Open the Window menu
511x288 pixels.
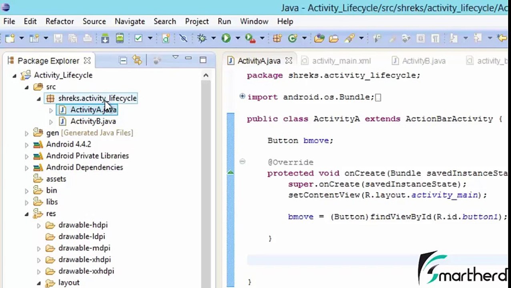[x=254, y=22]
